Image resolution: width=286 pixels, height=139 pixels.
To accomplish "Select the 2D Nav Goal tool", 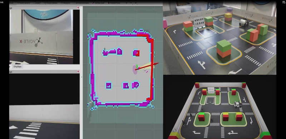I will (x=98, y=3).
